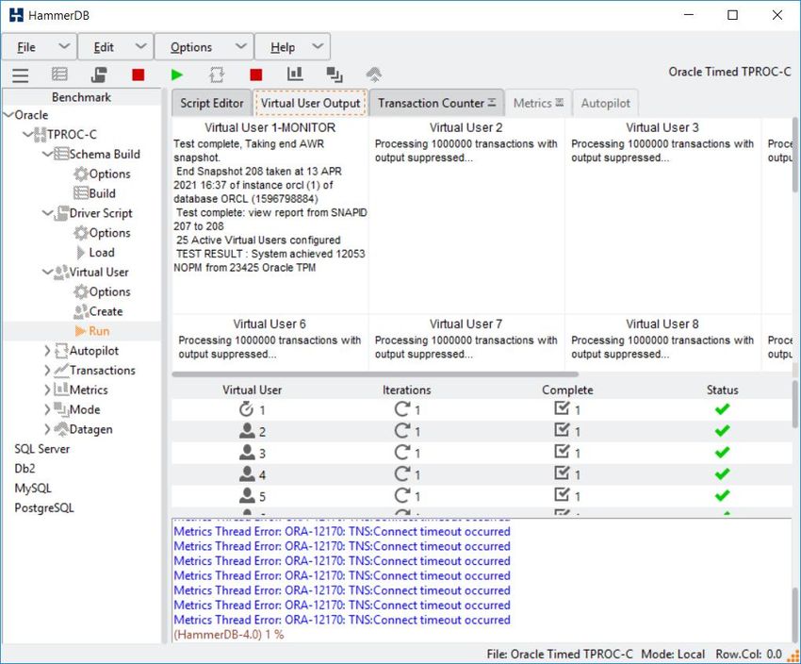801x664 pixels.
Task: Click the Complete checkbox icon for Virtual User 3
Action: pos(562,451)
